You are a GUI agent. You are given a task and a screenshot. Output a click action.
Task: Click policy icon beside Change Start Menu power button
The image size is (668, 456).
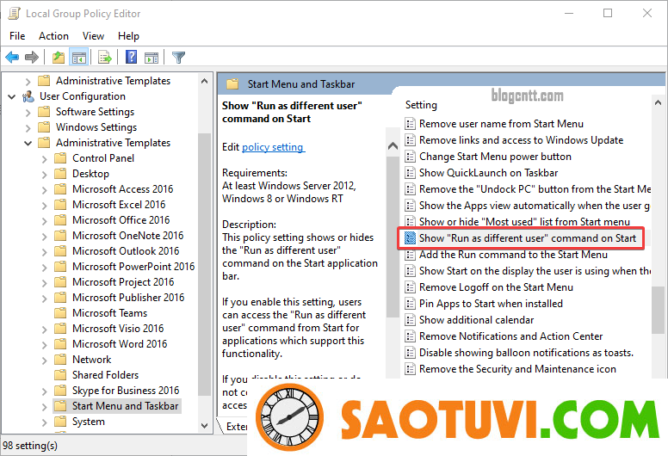click(410, 157)
